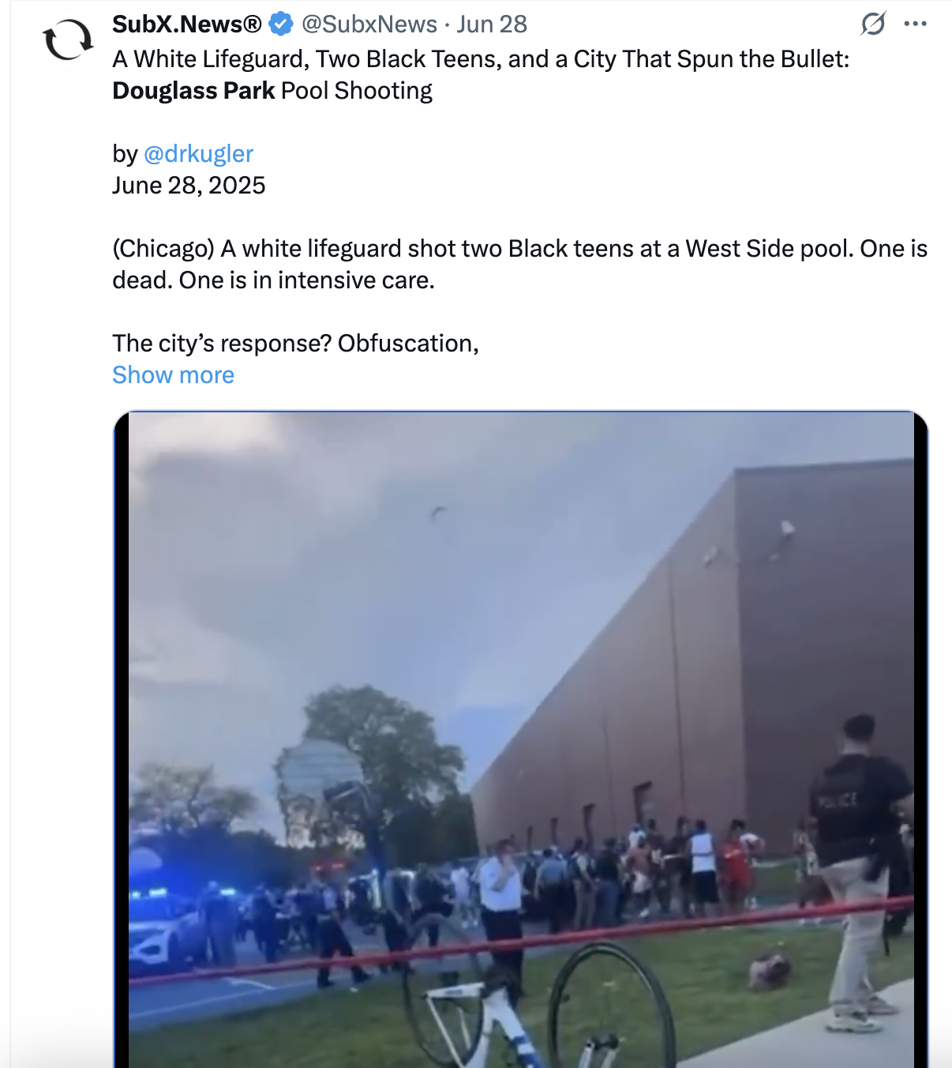Open the three-dot more options menu

[x=916, y=24]
